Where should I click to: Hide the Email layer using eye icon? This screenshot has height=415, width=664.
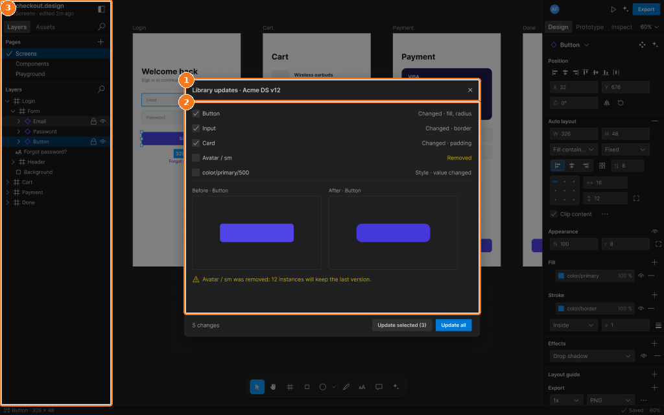103,121
